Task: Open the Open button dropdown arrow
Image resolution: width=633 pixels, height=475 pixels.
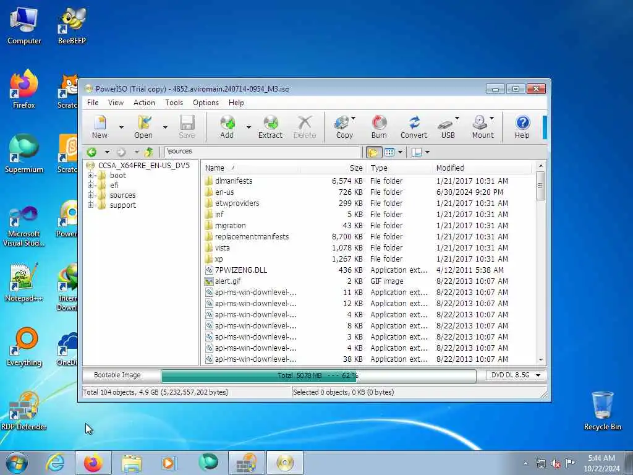Action: point(165,127)
